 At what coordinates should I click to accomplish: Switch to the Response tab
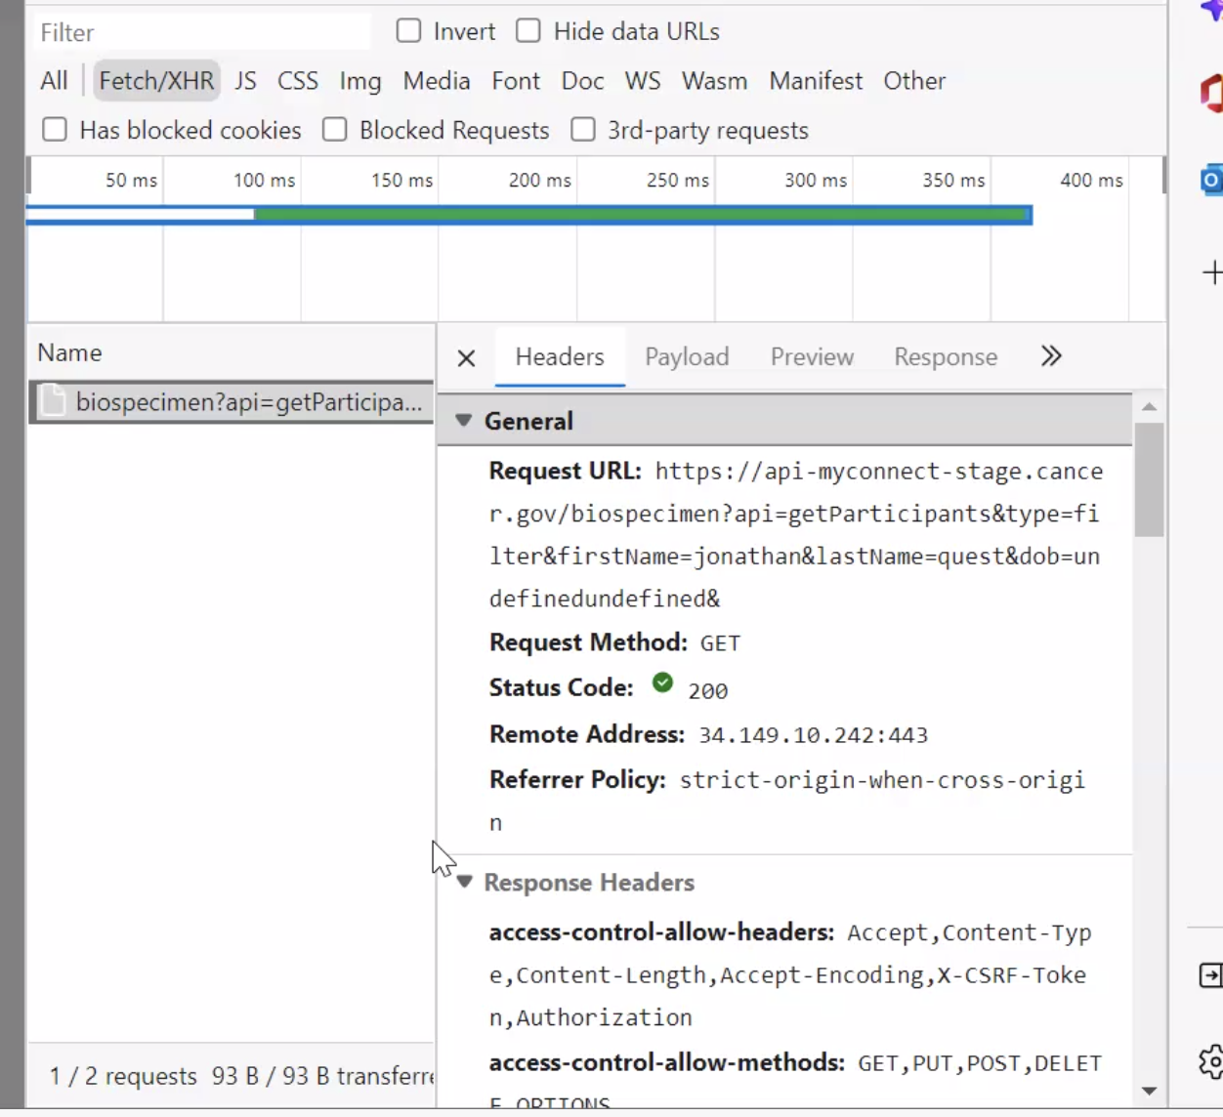click(x=944, y=356)
